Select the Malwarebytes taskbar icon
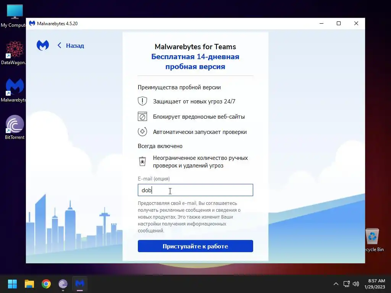391x293 pixels. pos(80,284)
